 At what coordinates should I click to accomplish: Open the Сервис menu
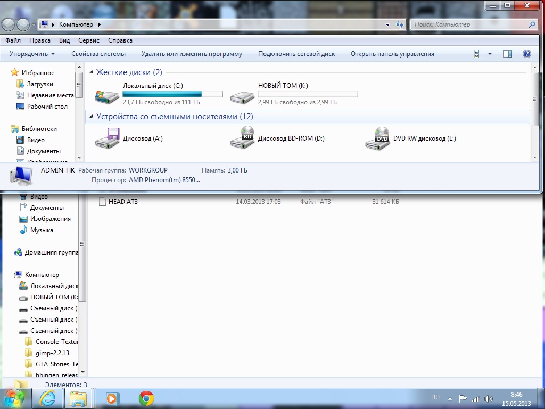88,40
